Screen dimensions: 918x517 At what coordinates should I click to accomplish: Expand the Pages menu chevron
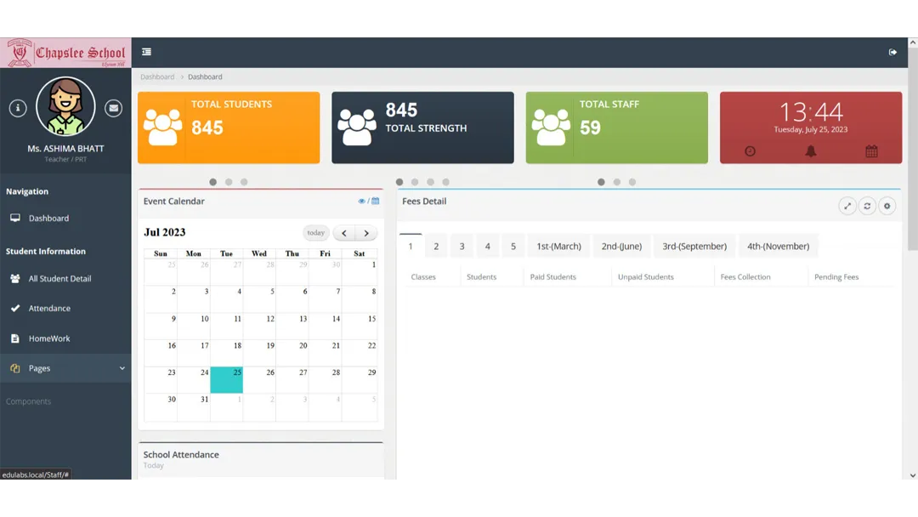click(x=122, y=368)
